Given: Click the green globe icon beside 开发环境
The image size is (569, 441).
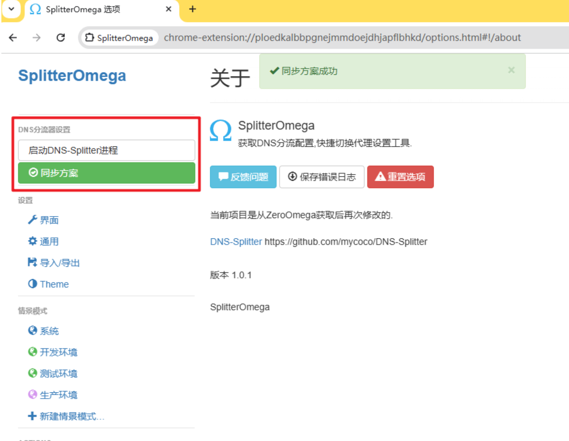Looking at the screenshot, I should 32,352.
